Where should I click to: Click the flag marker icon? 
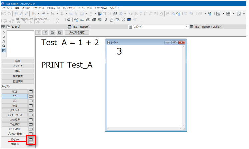coord(168,14)
